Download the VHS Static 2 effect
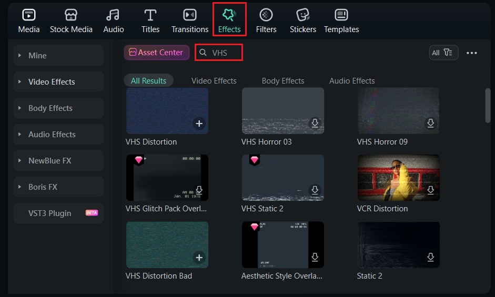495x297 pixels. click(315, 190)
